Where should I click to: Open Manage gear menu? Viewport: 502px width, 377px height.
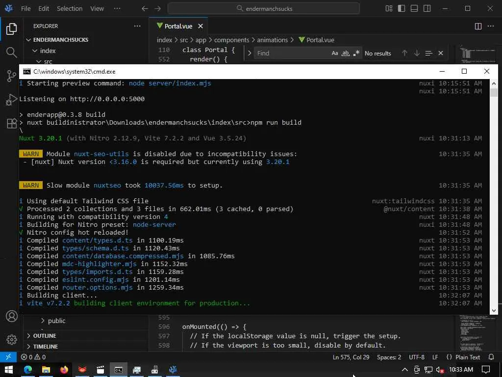12,340
